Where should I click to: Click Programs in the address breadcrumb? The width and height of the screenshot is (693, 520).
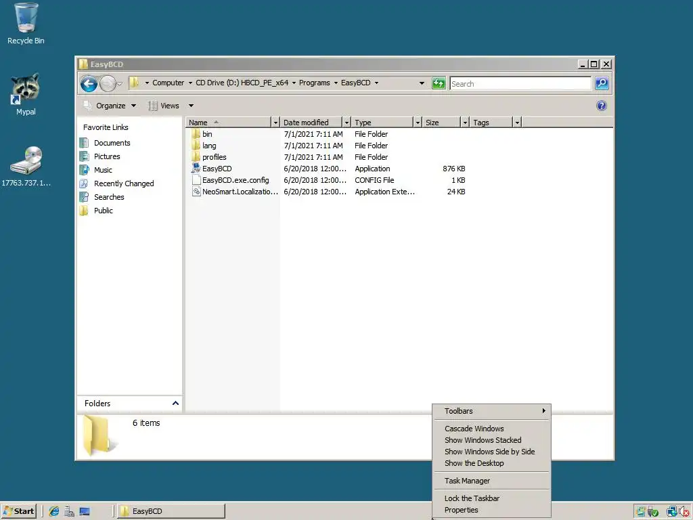point(314,83)
